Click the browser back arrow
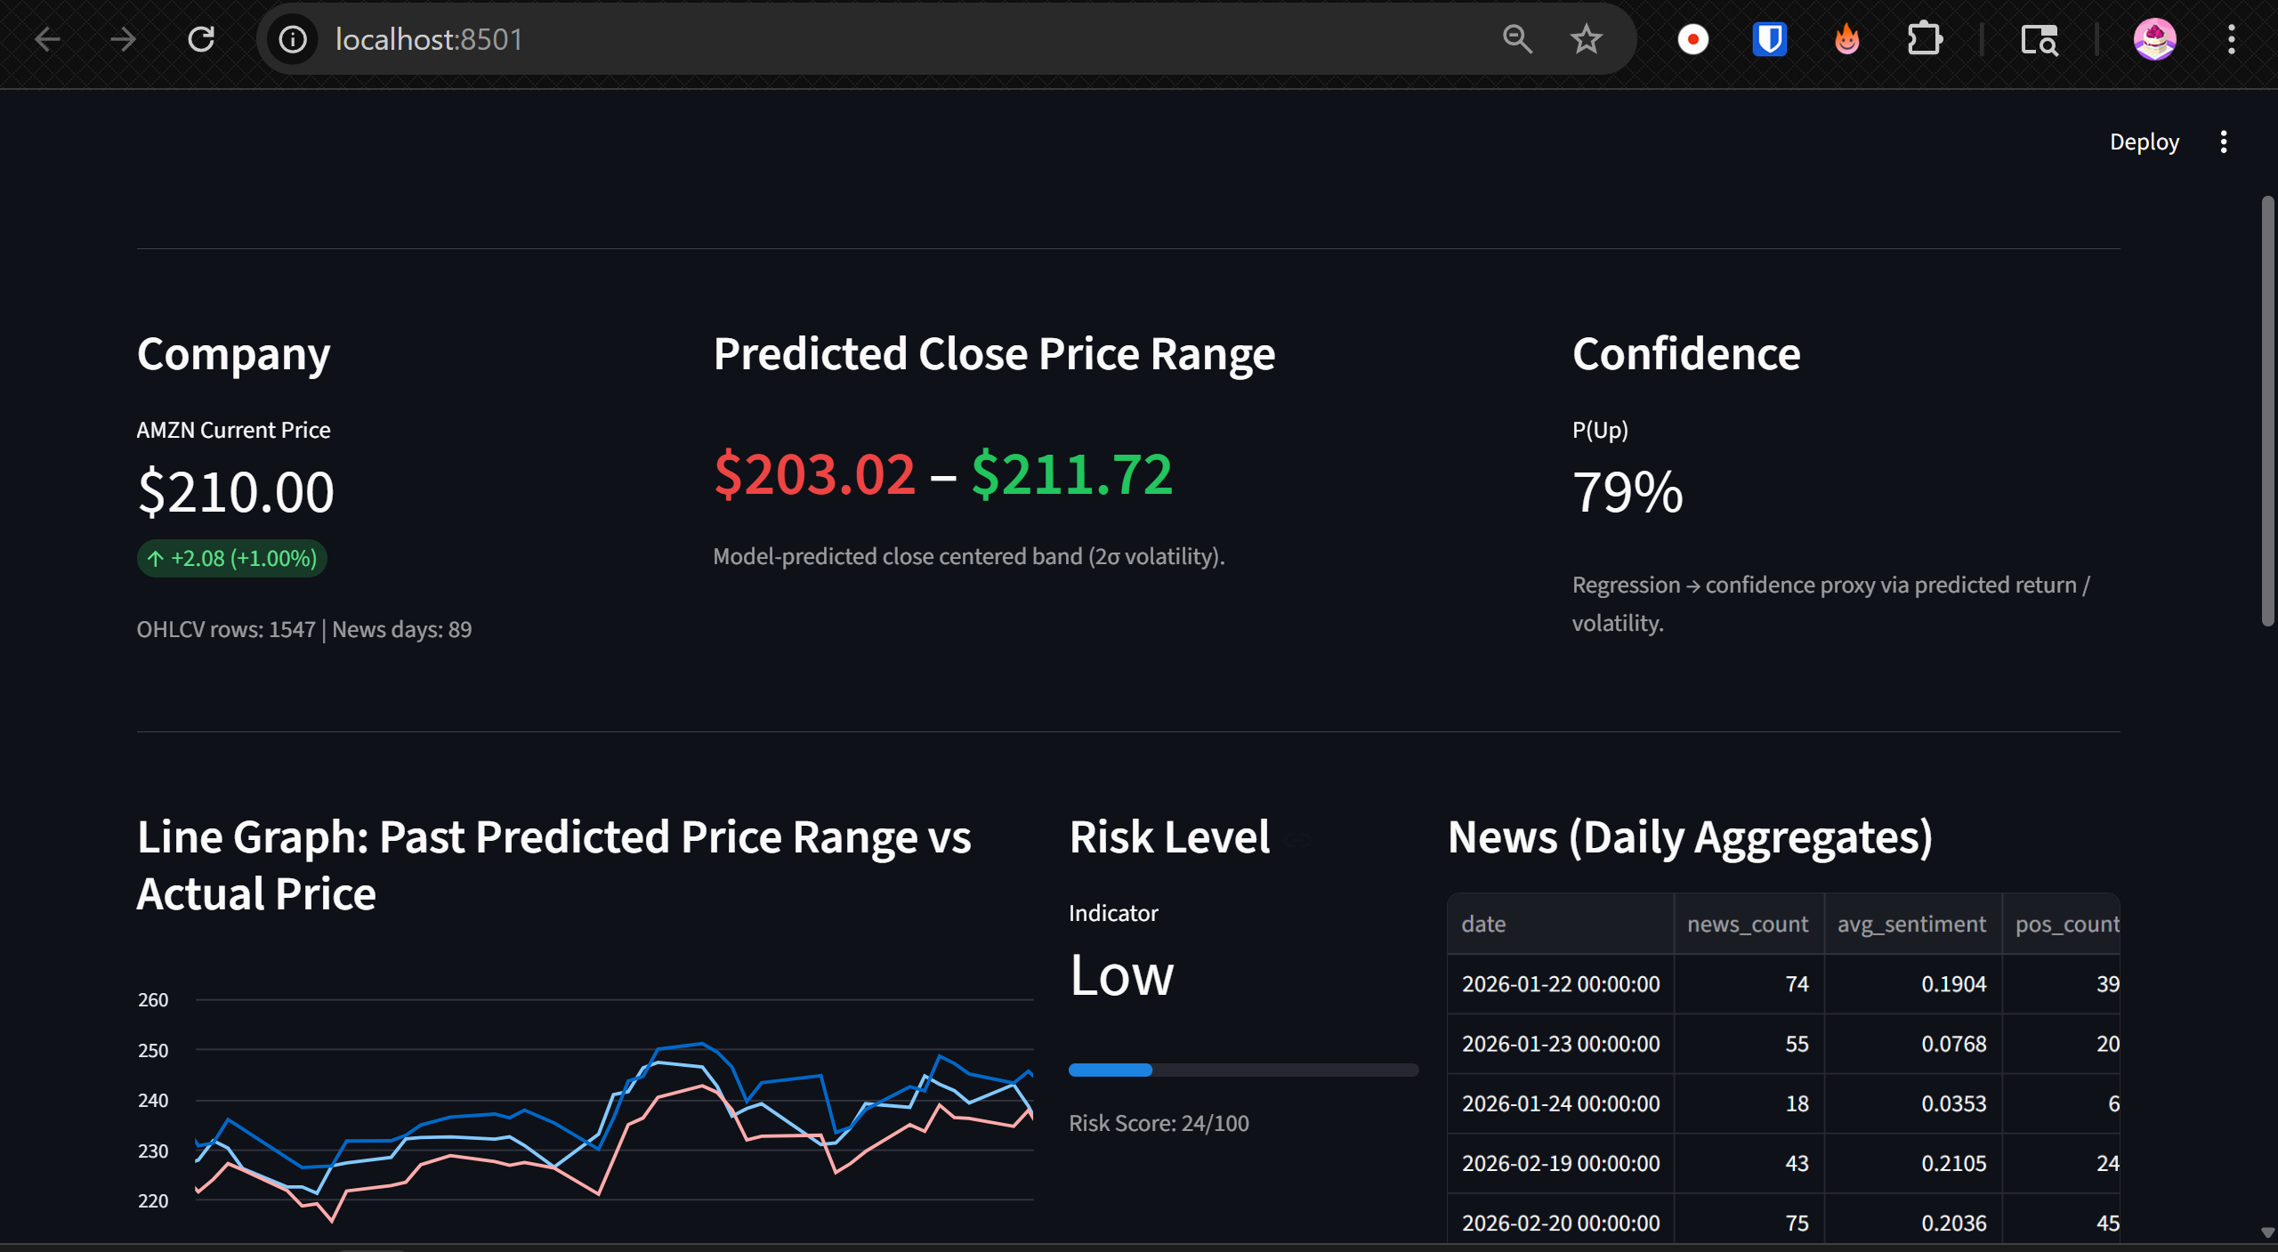Screen dimensions: 2278x1252 point(48,39)
